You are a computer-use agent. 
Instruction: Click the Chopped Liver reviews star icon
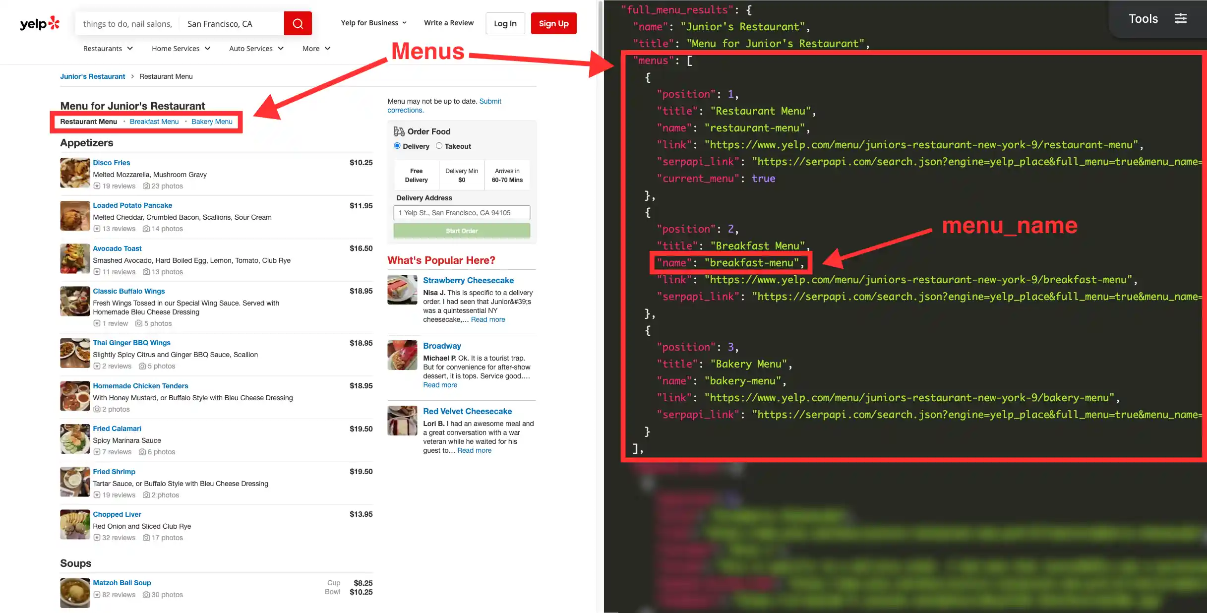[97, 538]
